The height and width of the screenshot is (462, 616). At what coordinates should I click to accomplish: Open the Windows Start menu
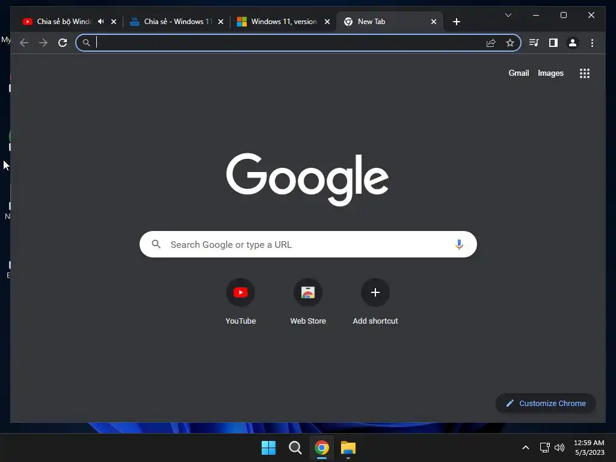268,448
